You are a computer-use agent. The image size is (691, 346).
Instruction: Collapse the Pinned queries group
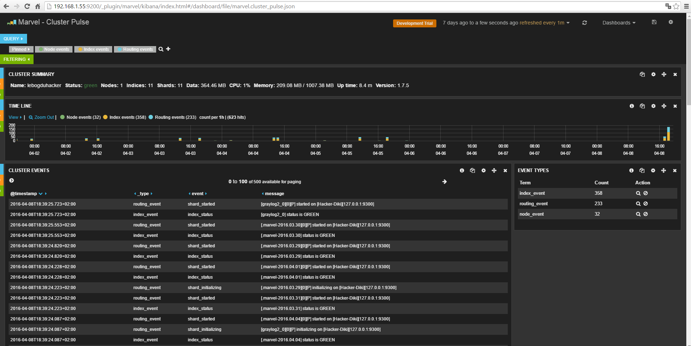point(21,49)
